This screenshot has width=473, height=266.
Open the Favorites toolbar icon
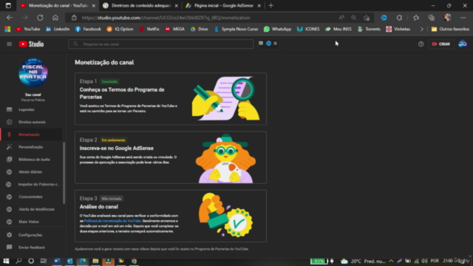click(x=416, y=18)
